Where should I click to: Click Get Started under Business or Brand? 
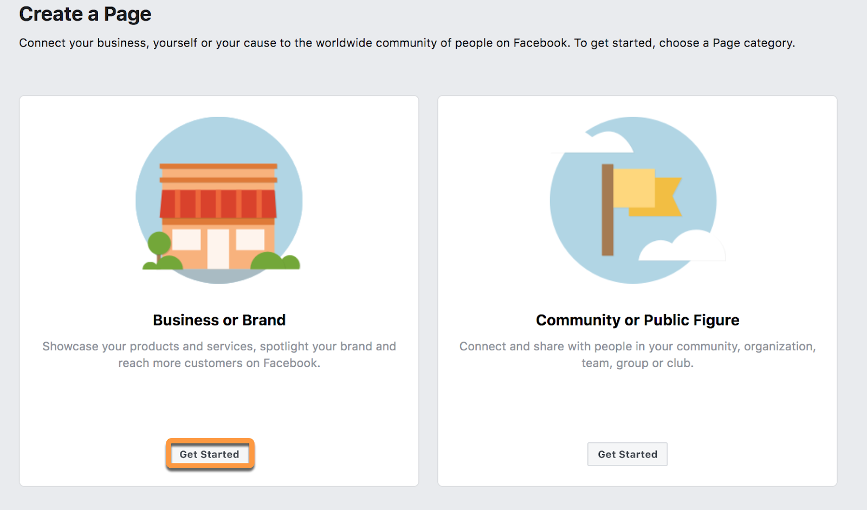pos(209,454)
